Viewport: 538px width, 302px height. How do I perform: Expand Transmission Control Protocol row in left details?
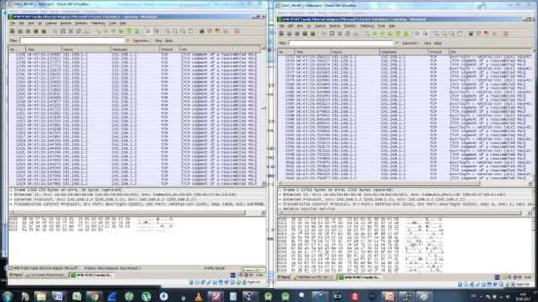coord(11,204)
